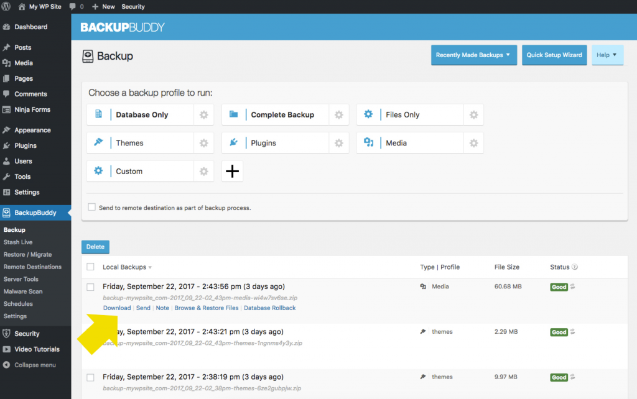Open Stash Live submenu item
Image resolution: width=637 pixels, height=399 pixels.
click(18, 242)
